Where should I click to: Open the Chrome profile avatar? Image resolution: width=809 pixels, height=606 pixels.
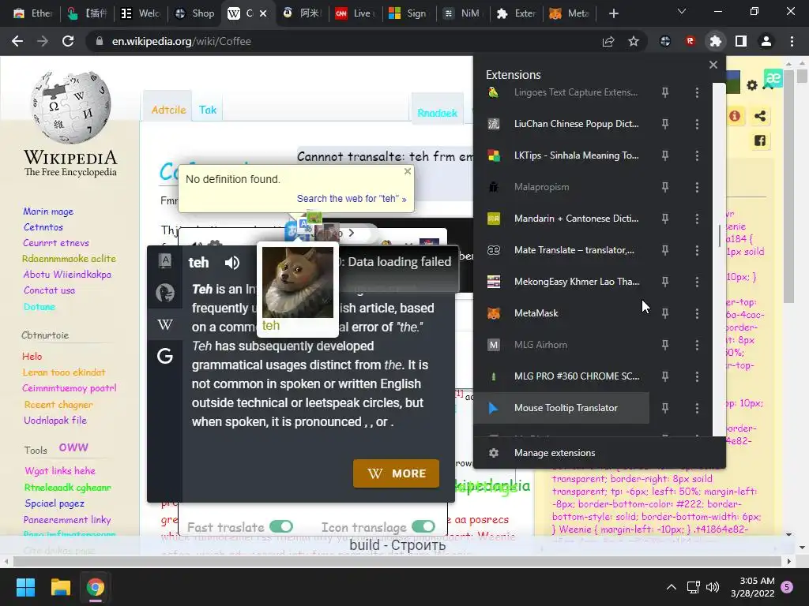pos(766,41)
